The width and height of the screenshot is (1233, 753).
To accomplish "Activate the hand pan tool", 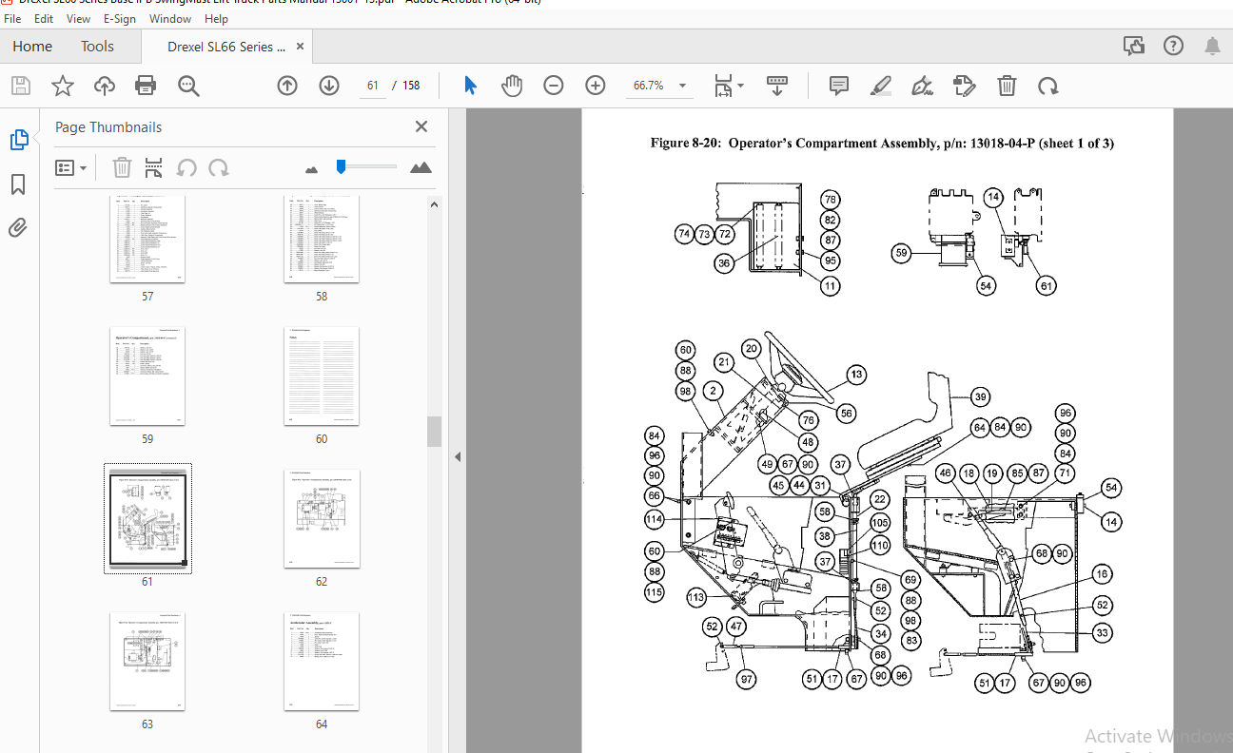I will click(512, 86).
